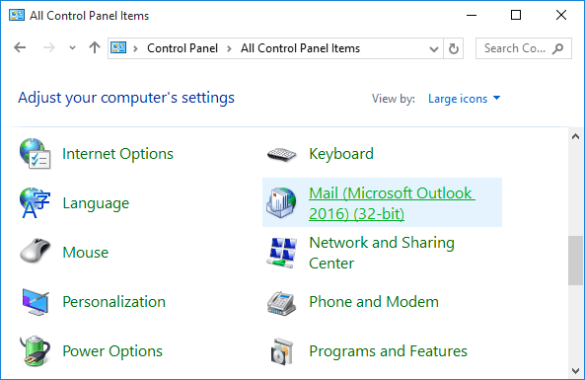Screen dimensions: 585x380
Task: Open the Phone and Modem icon
Action: pyautogui.click(x=282, y=303)
